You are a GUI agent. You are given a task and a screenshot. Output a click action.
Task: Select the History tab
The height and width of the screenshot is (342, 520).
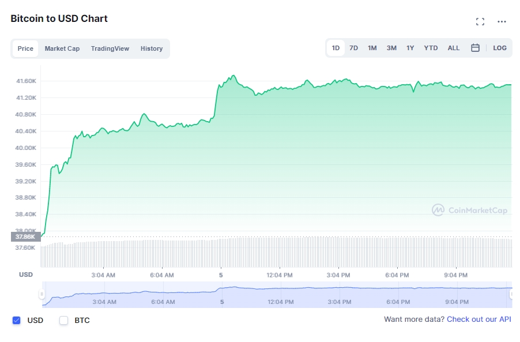(x=152, y=48)
